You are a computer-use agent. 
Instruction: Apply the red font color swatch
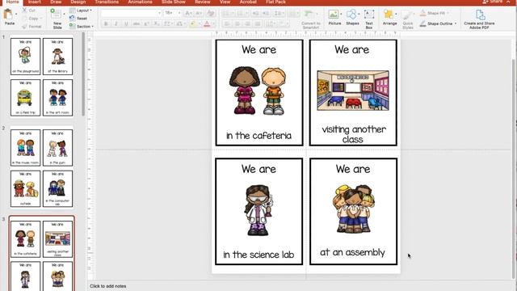[207, 23]
